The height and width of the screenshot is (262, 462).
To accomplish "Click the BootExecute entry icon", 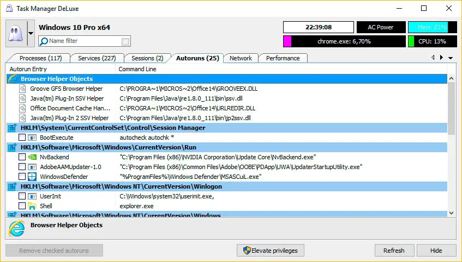I will point(32,138).
